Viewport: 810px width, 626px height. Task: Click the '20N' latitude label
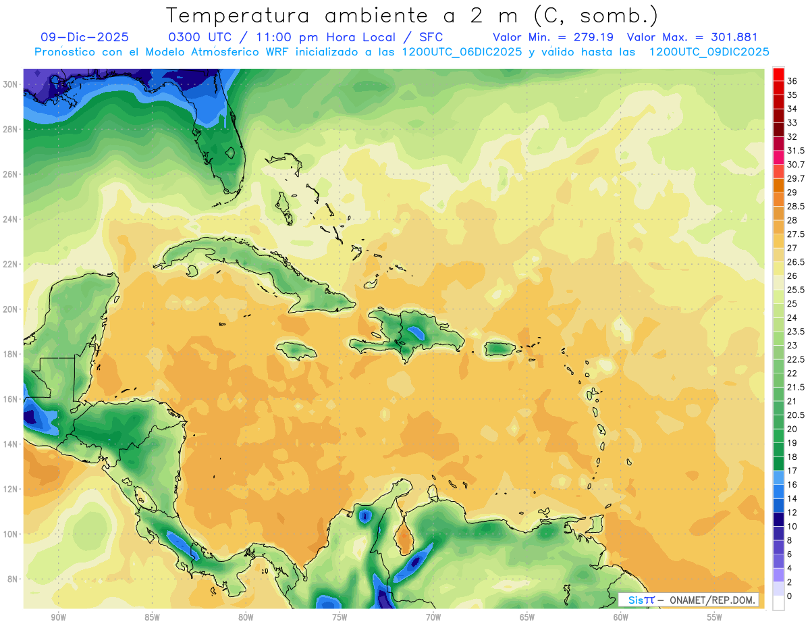[11, 309]
